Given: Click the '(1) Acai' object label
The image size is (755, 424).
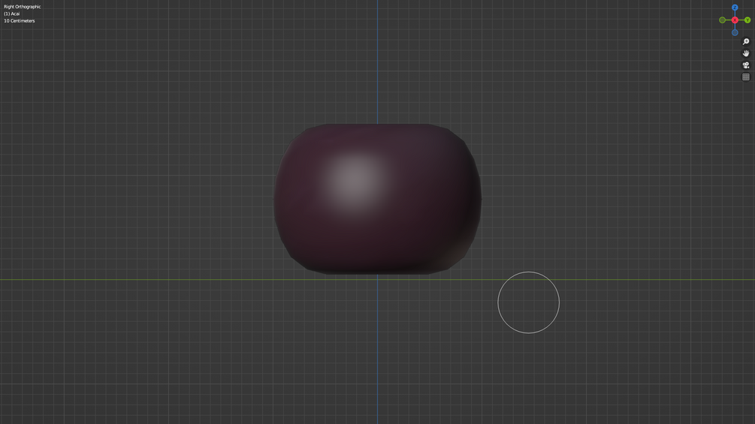Looking at the screenshot, I should point(11,14).
